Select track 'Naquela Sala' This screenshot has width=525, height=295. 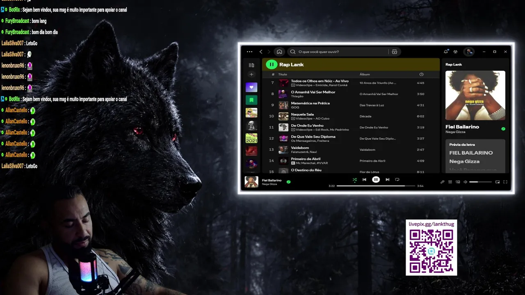[x=302, y=114]
